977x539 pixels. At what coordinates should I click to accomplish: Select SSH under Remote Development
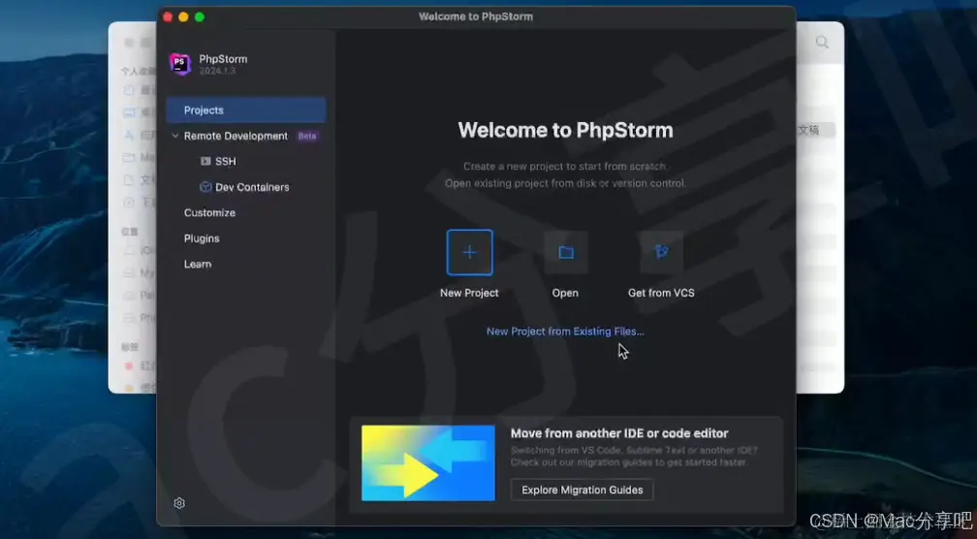(x=226, y=161)
